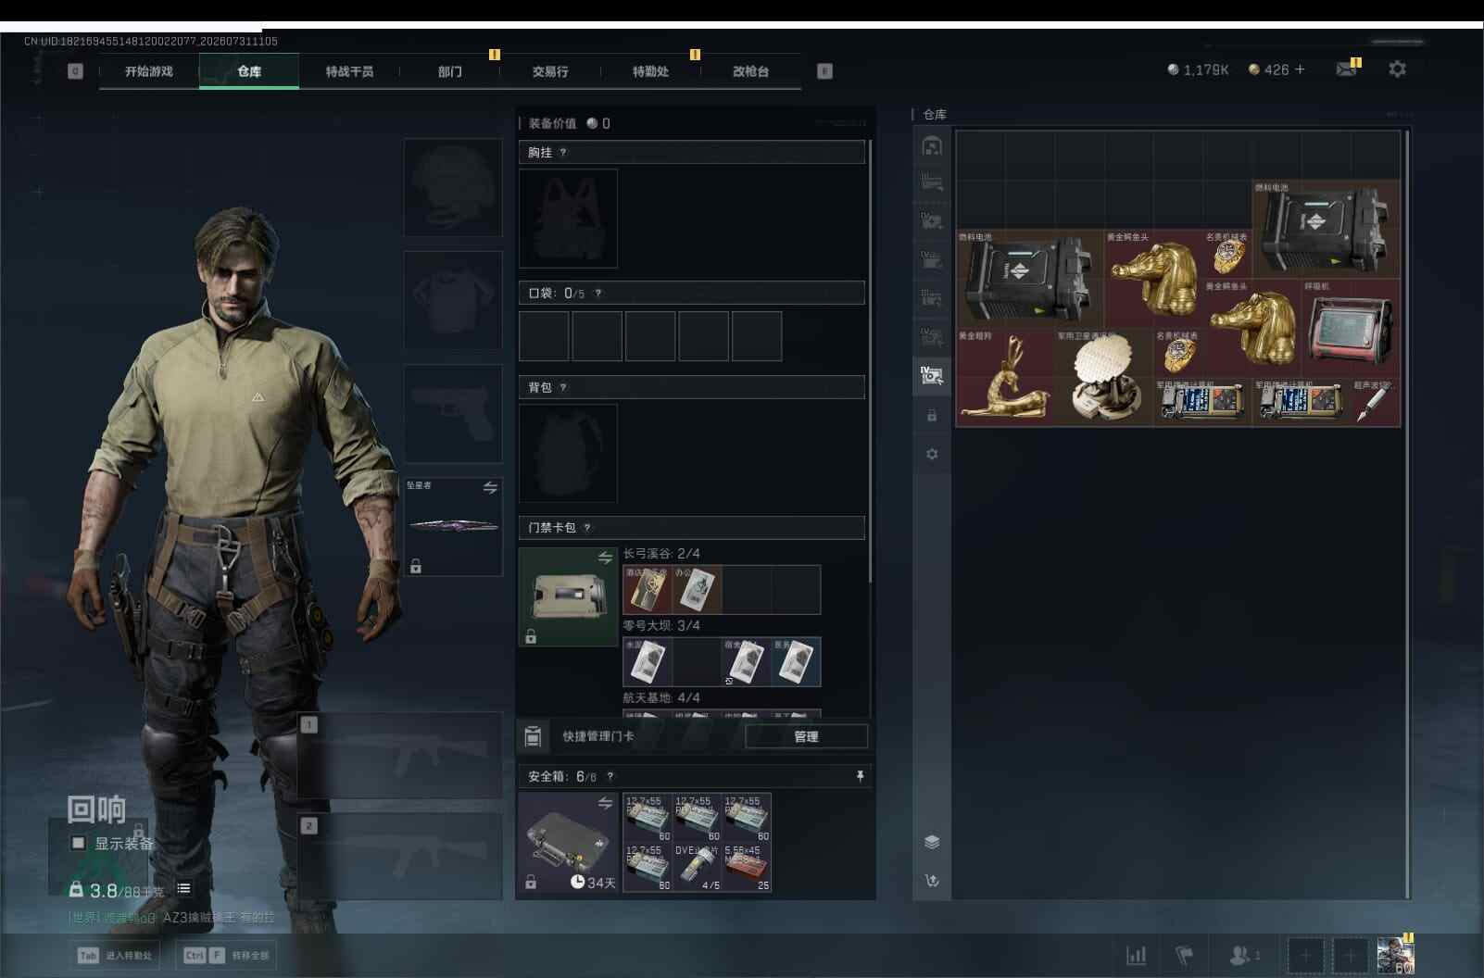Click the empty 背包 backpack slot
The width and height of the screenshot is (1484, 978).
(x=568, y=453)
